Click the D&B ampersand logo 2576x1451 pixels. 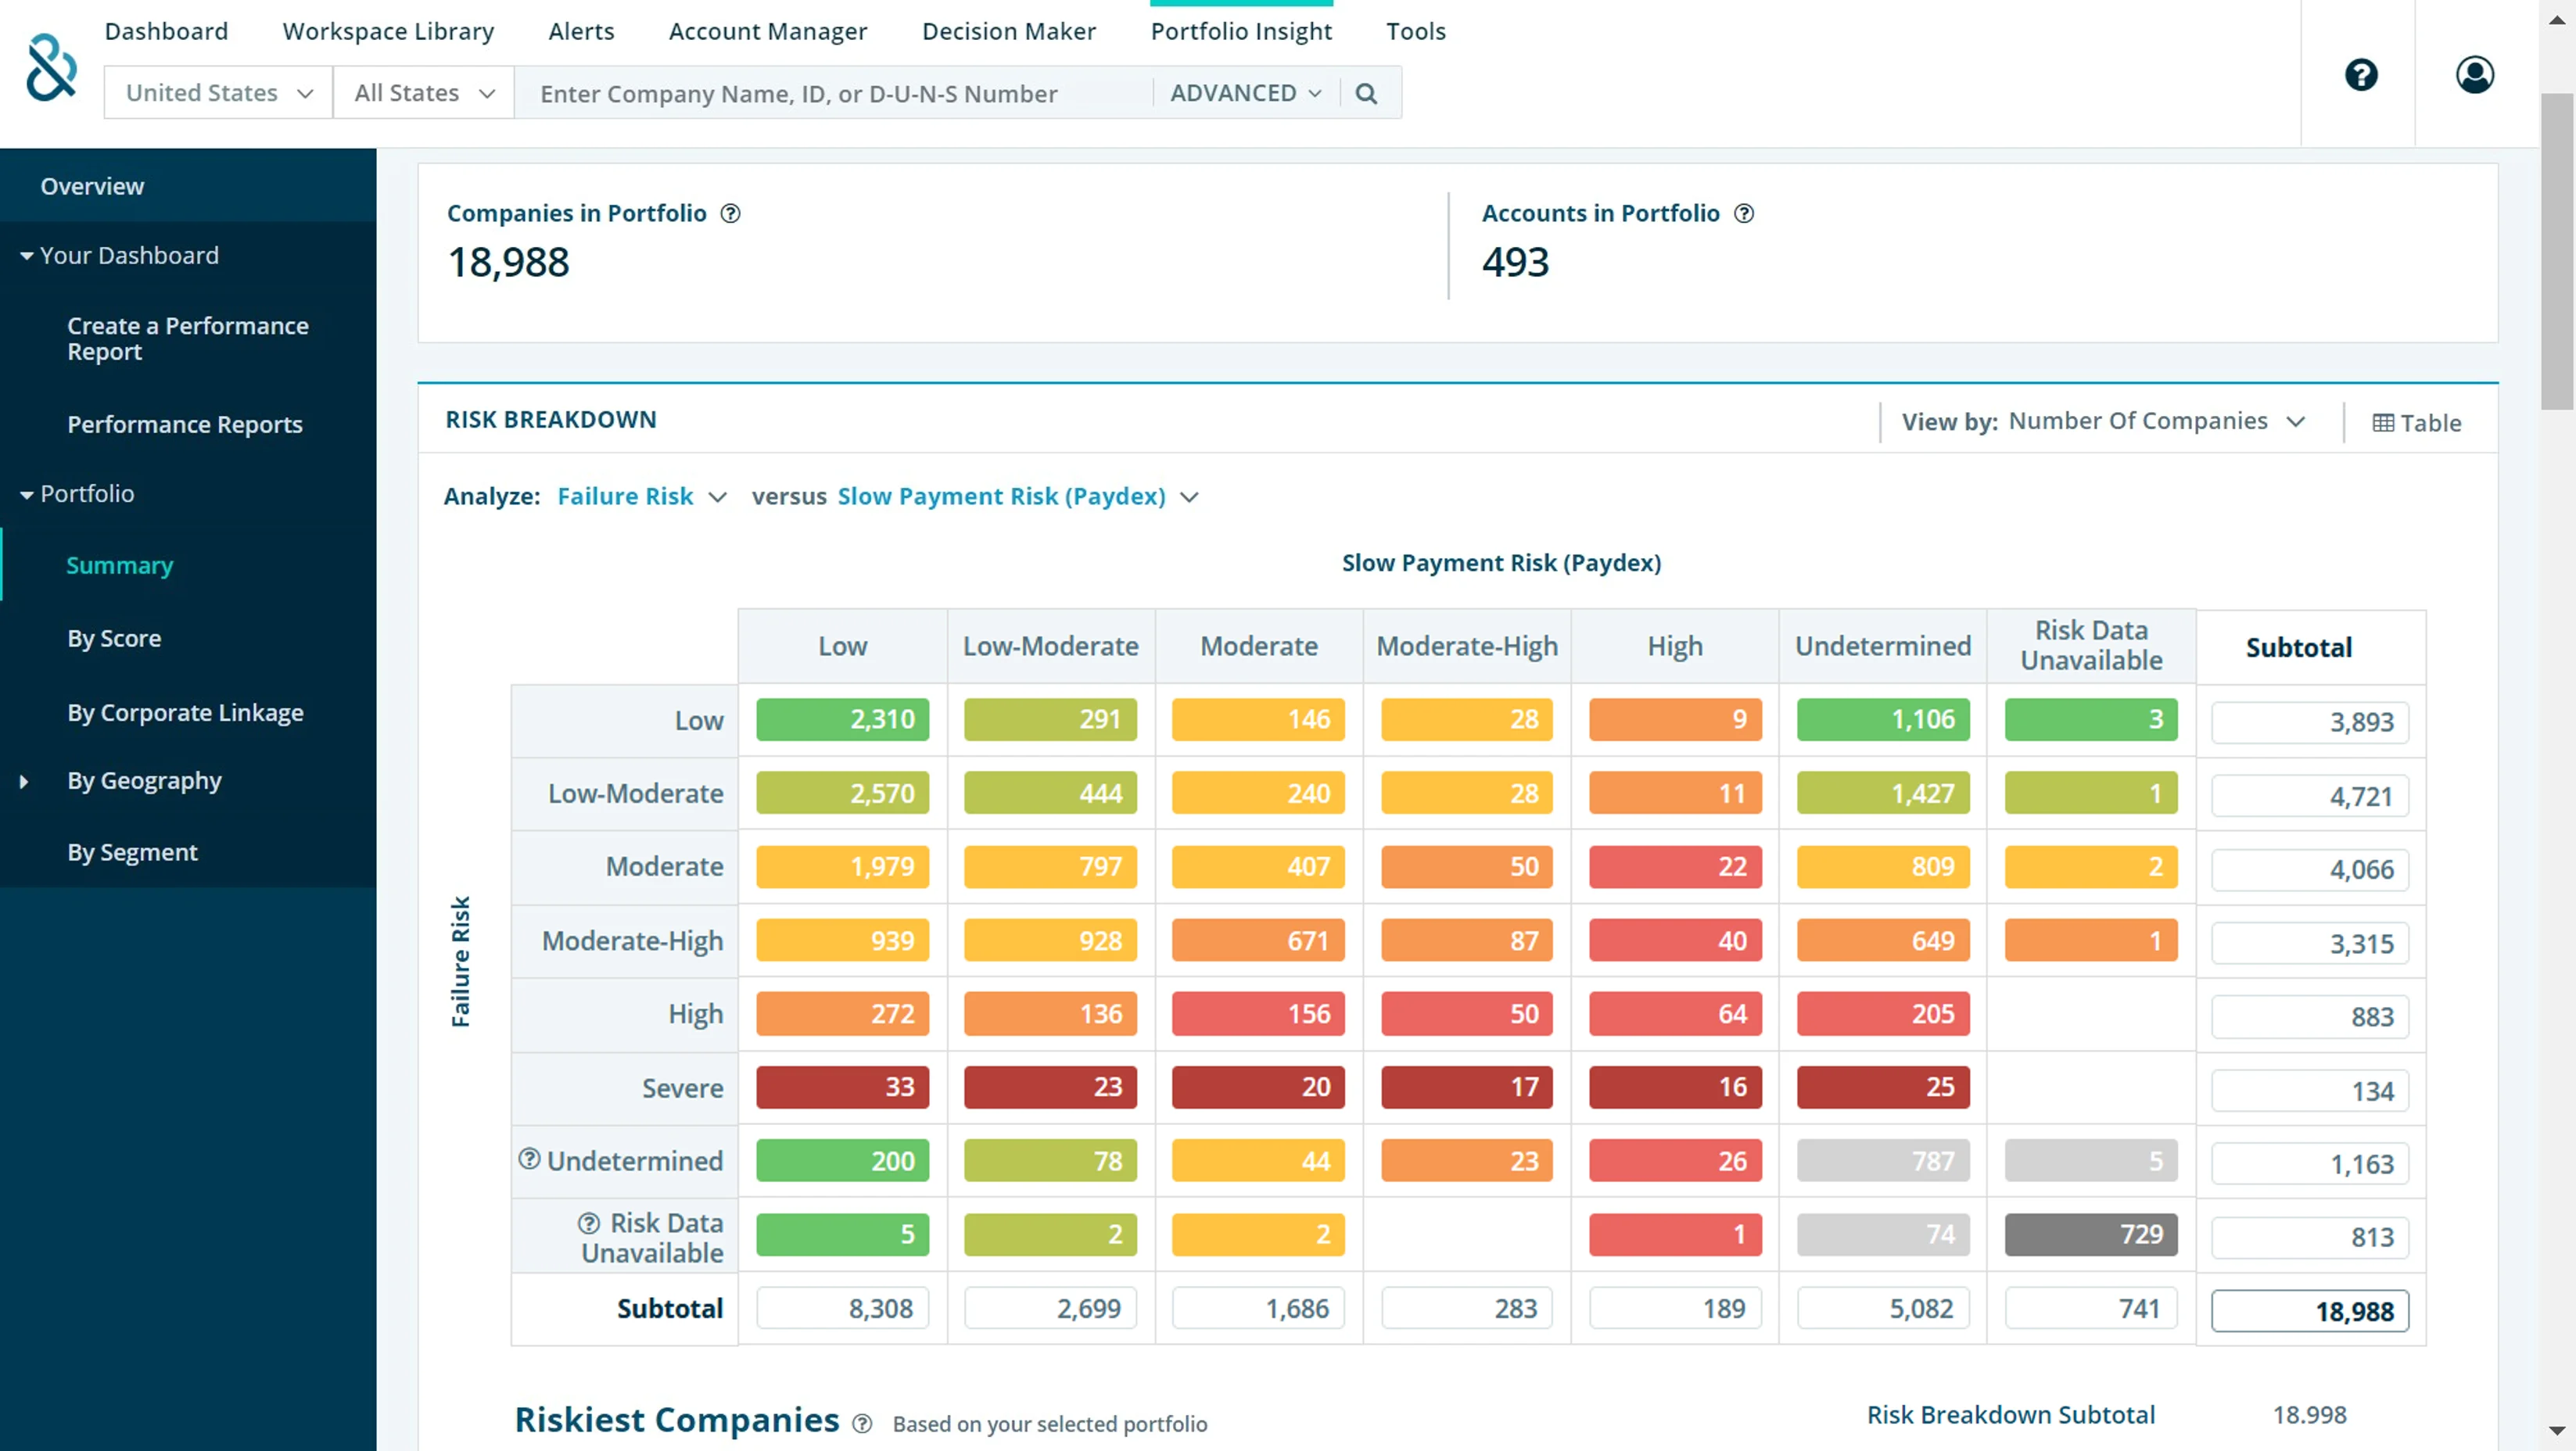[51, 68]
